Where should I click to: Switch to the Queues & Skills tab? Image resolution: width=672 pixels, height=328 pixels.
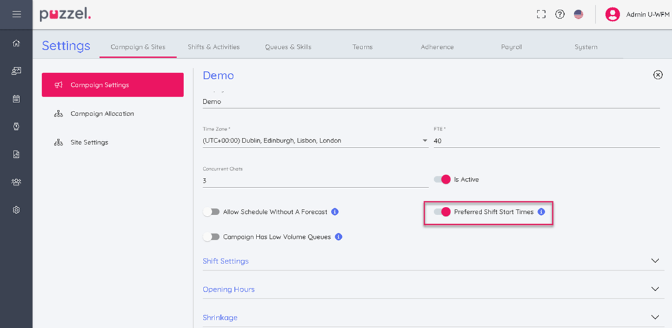point(288,47)
